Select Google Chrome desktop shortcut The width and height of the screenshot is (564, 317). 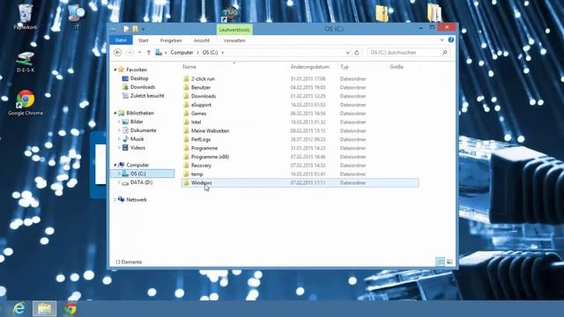(26, 103)
